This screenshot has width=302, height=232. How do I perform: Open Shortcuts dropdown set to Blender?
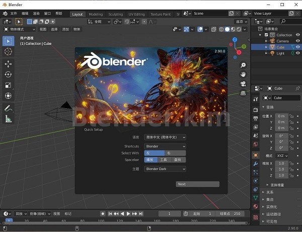click(165, 146)
